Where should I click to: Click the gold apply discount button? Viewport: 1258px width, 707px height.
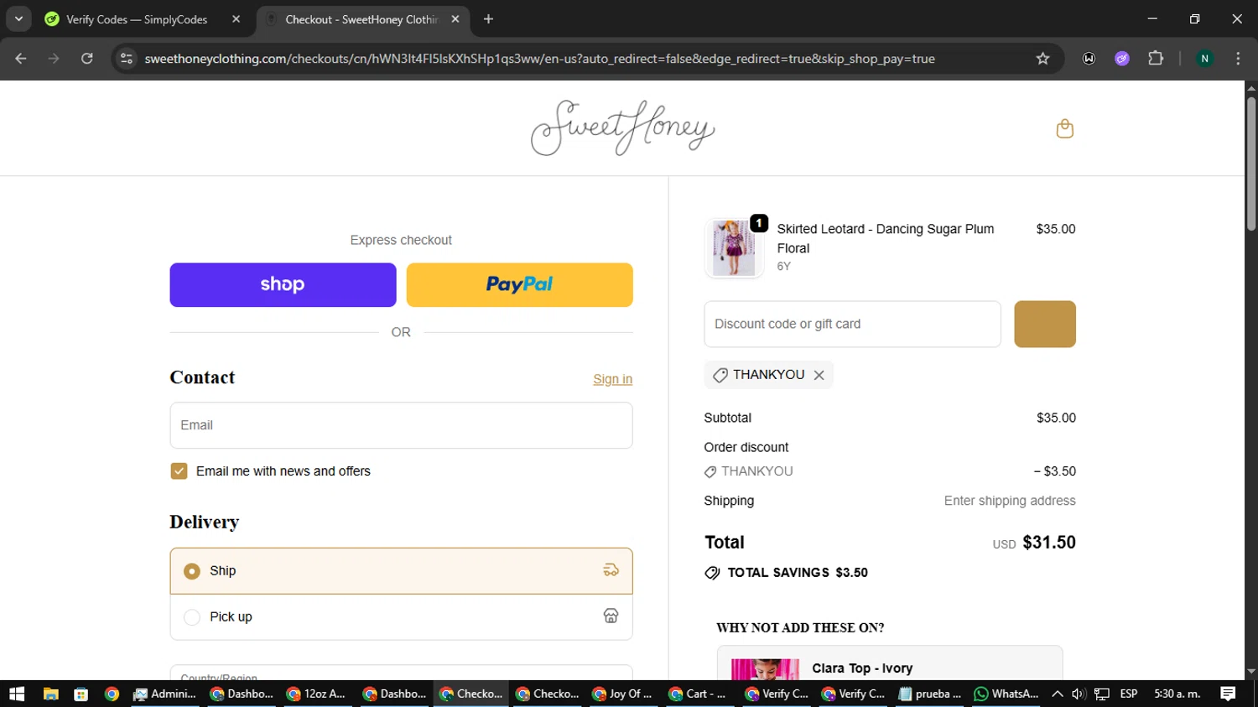tap(1045, 324)
